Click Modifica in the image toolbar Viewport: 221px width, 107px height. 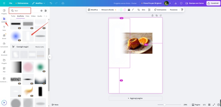93,10
